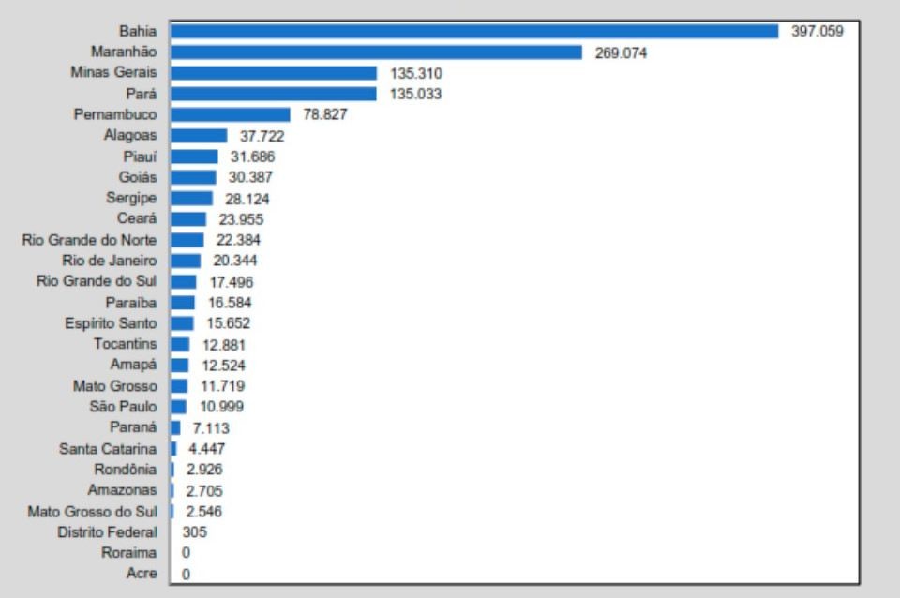Click the Minas Gerais blue bar
Image resolution: width=900 pixels, height=598 pixels.
(x=274, y=73)
